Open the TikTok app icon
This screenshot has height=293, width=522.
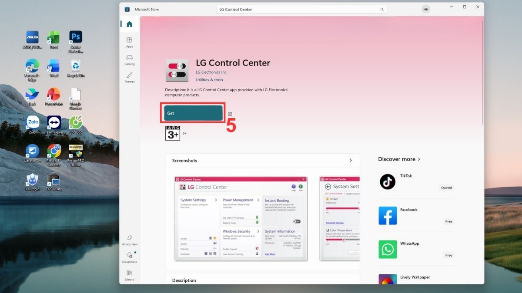[388, 182]
